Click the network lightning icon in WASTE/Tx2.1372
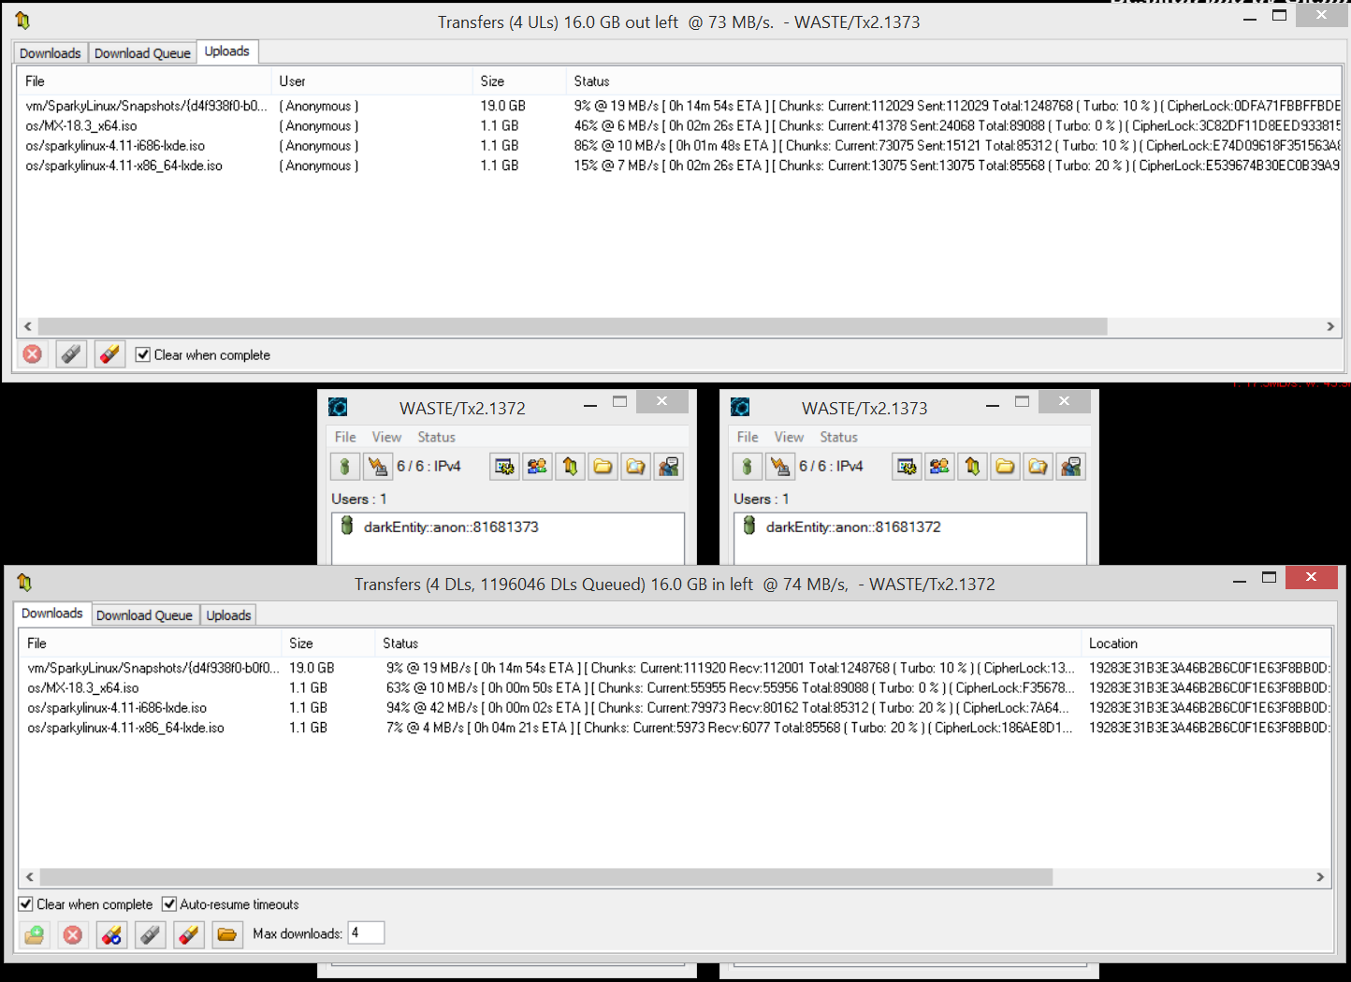 point(378,466)
